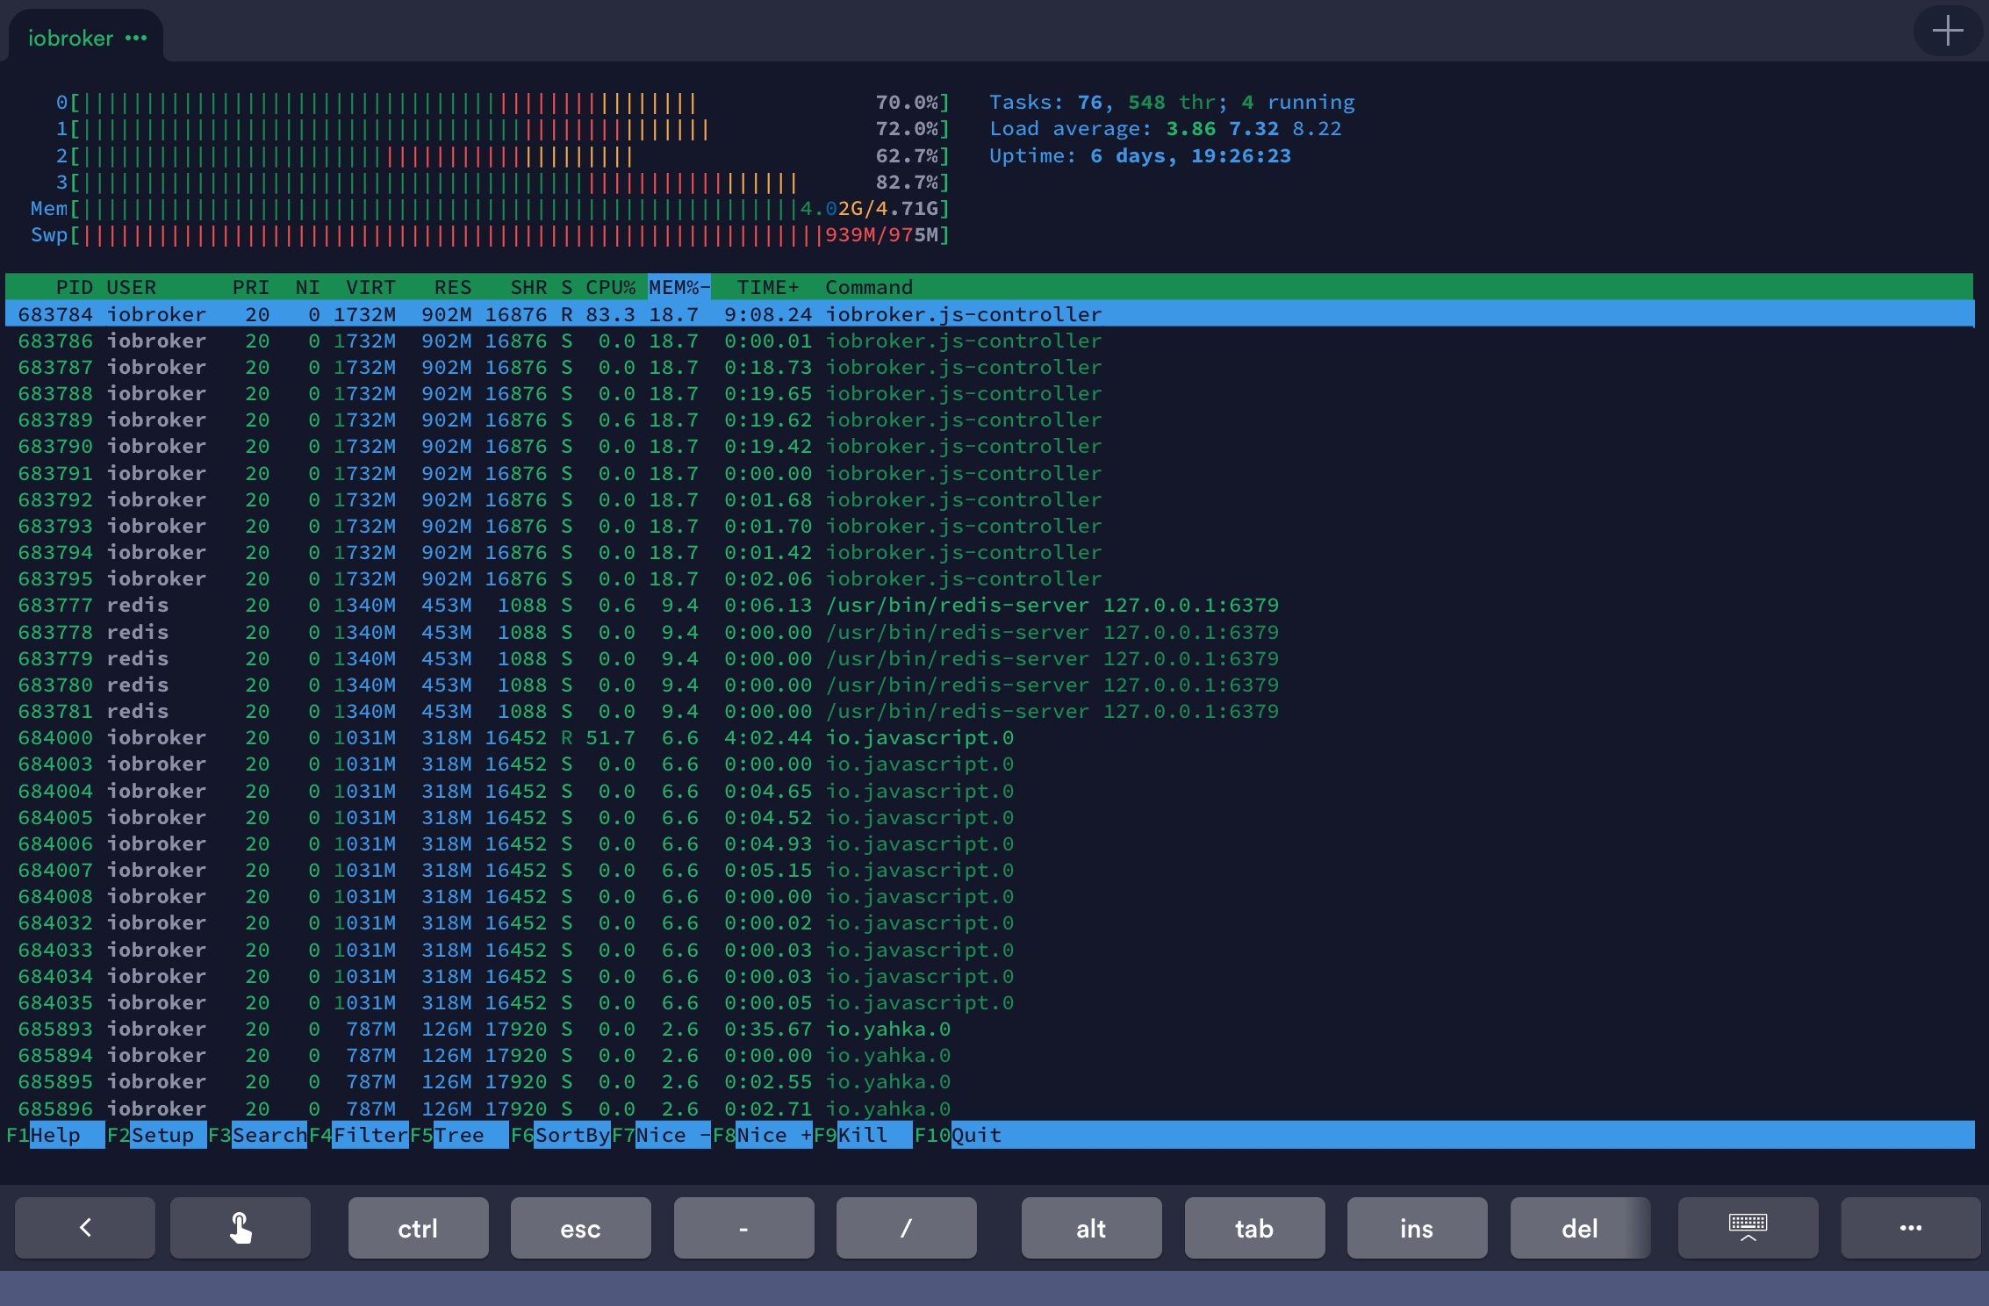
Task: Switch to the iobroker terminal tab
Action: 70,38
